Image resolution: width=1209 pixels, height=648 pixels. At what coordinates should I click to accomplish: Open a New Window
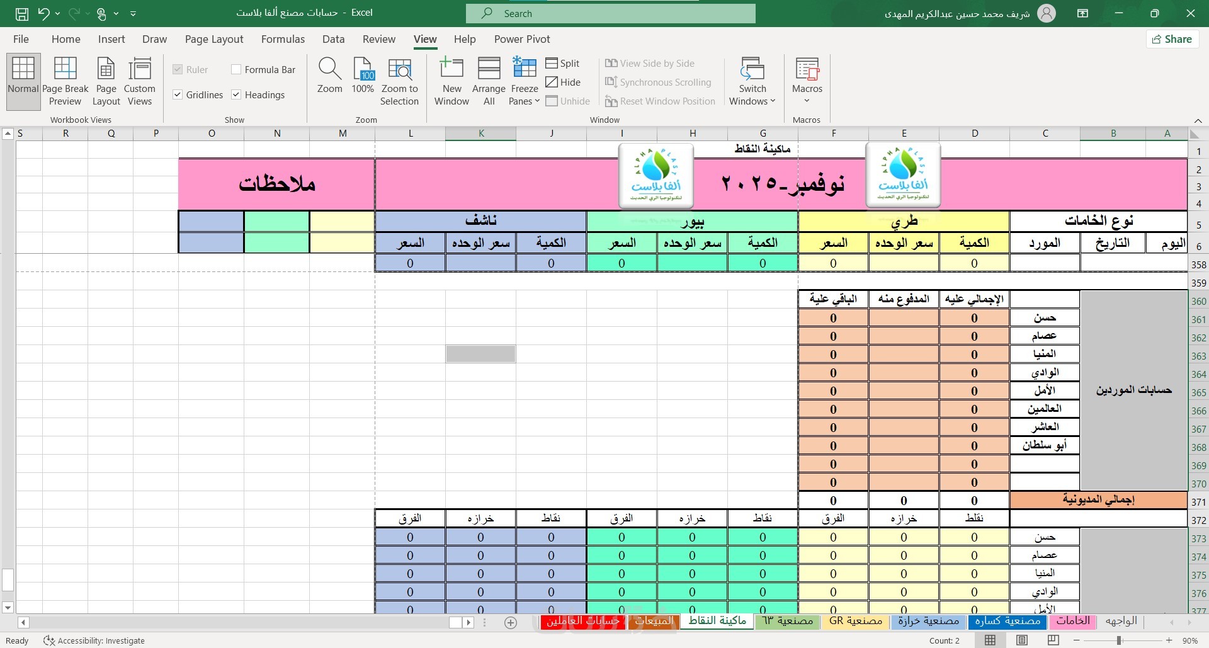click(x=451, y=82)
